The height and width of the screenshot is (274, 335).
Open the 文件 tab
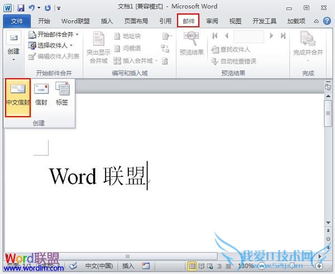coord(17,21)
